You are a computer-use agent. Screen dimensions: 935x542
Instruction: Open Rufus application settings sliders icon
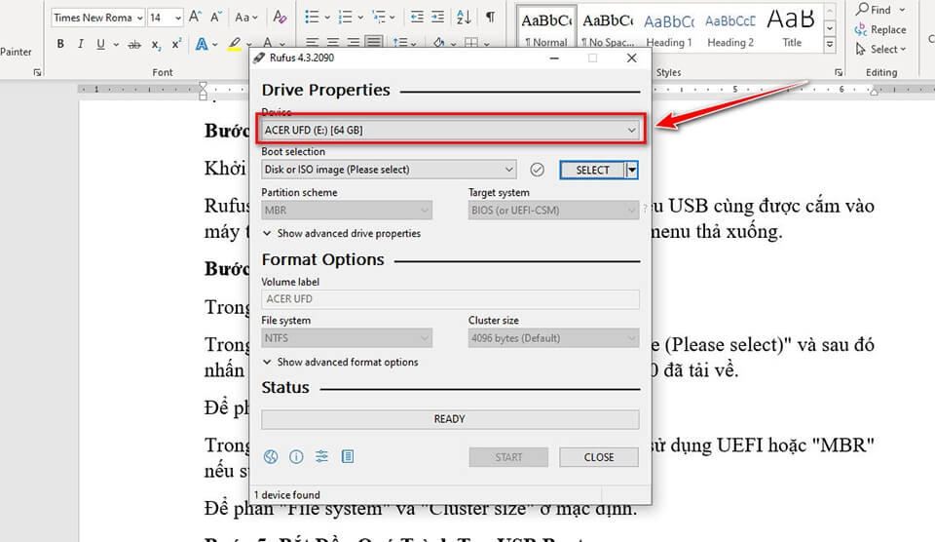pyautogui.click(x=321, y=457)
